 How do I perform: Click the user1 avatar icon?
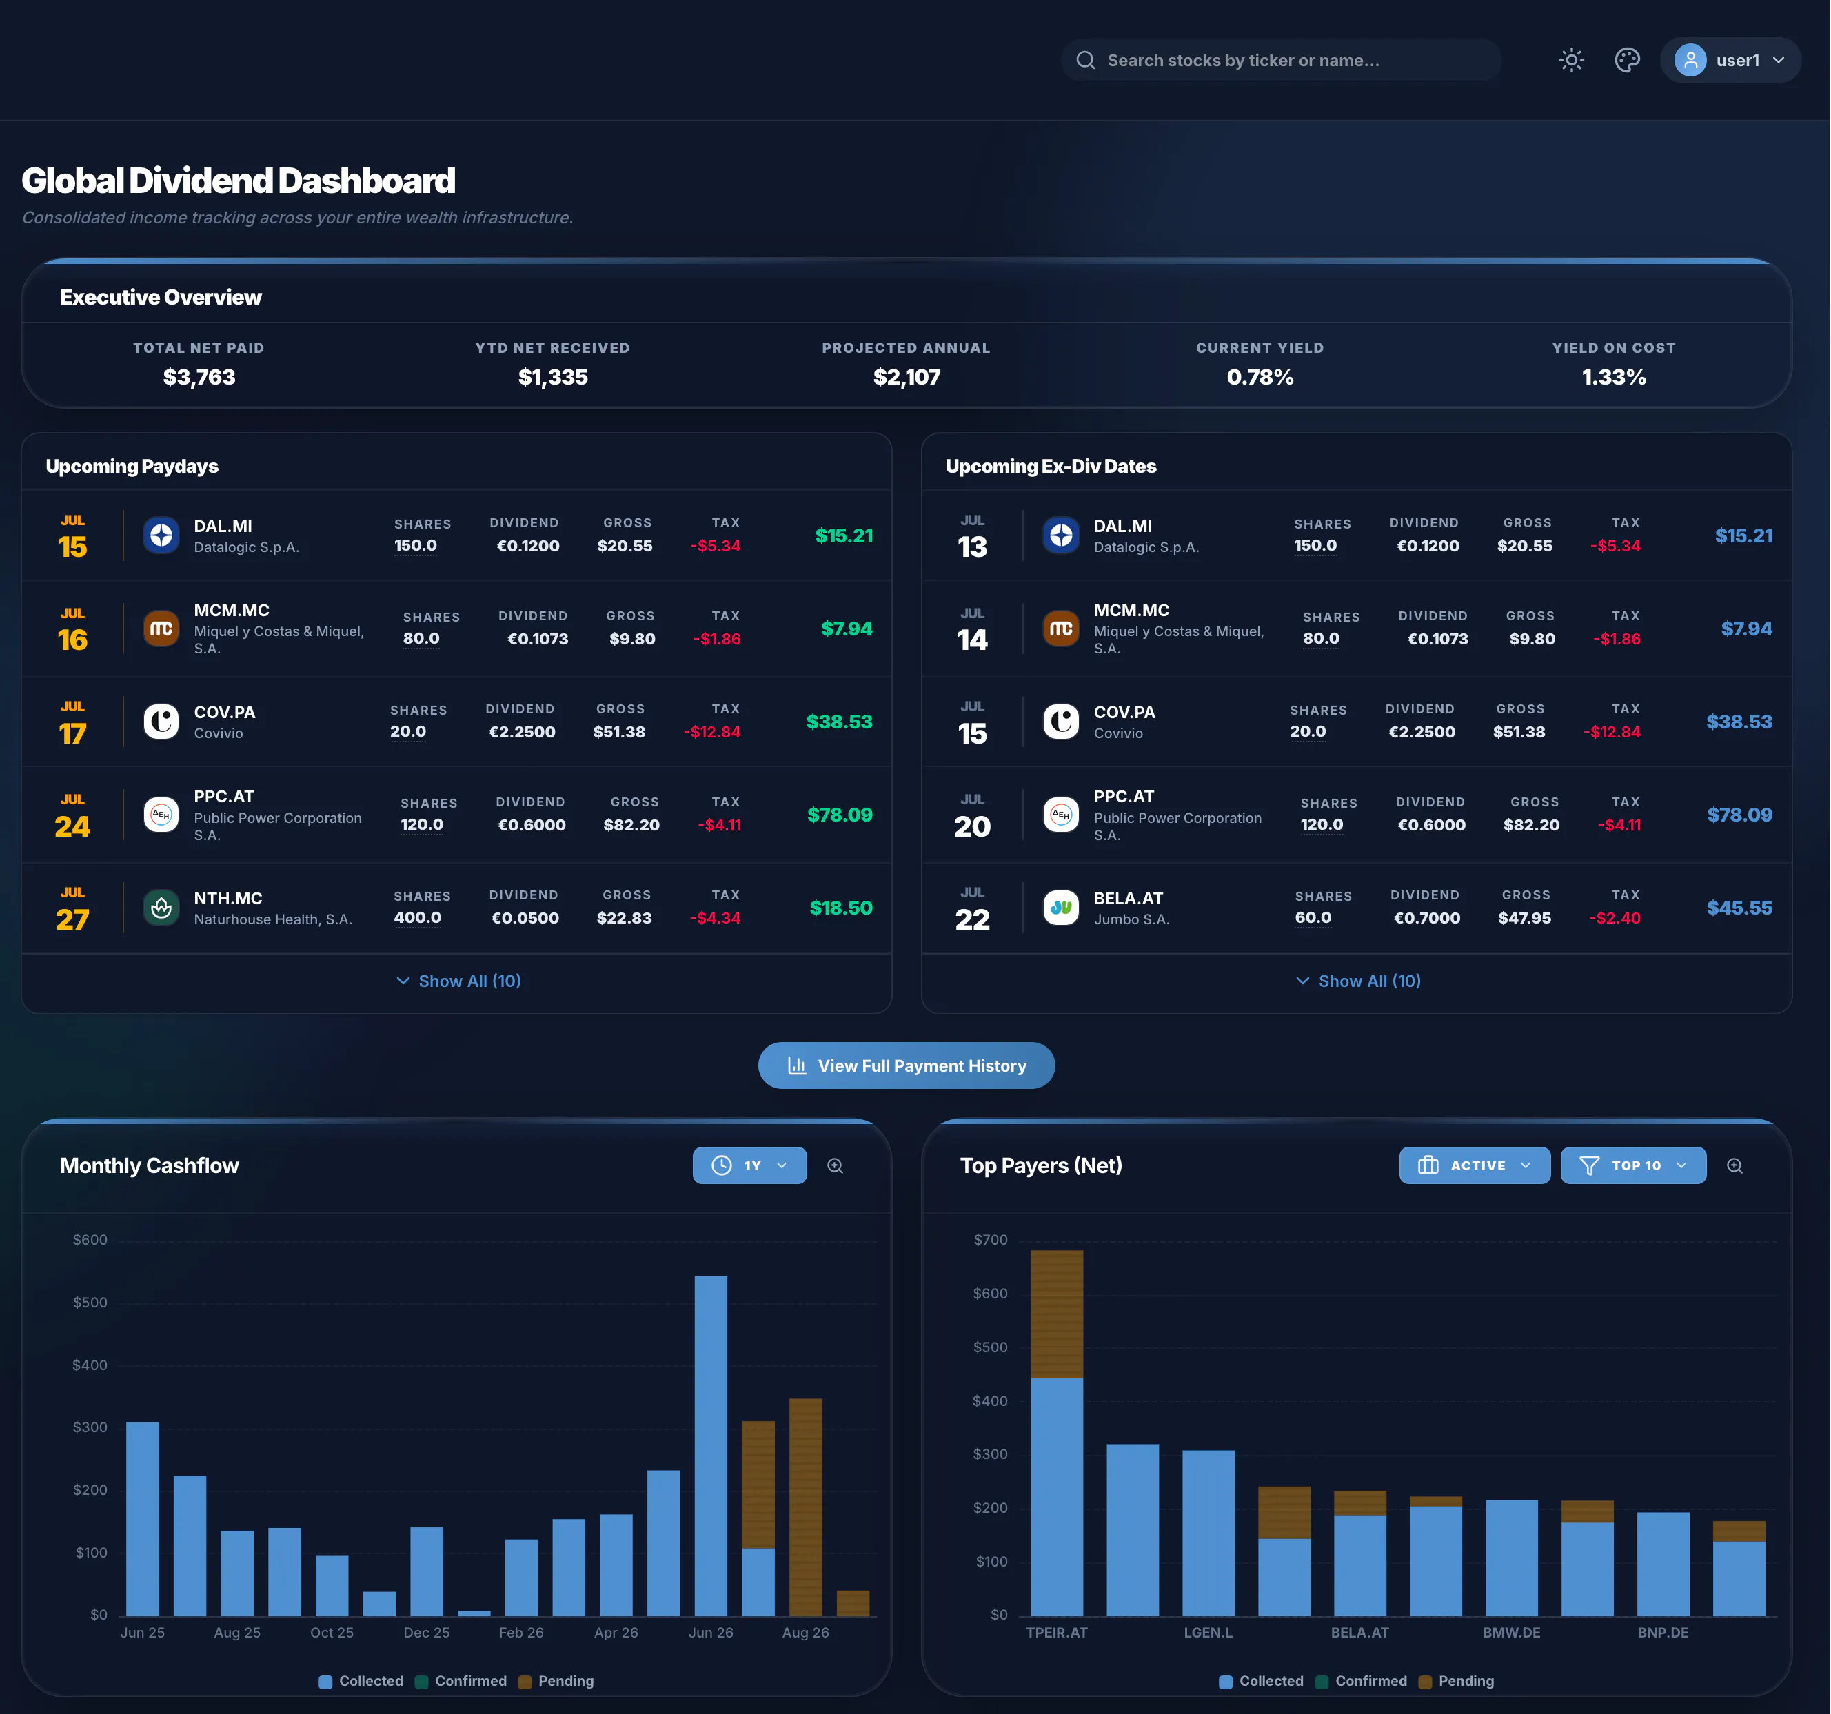coord(1690,60)
